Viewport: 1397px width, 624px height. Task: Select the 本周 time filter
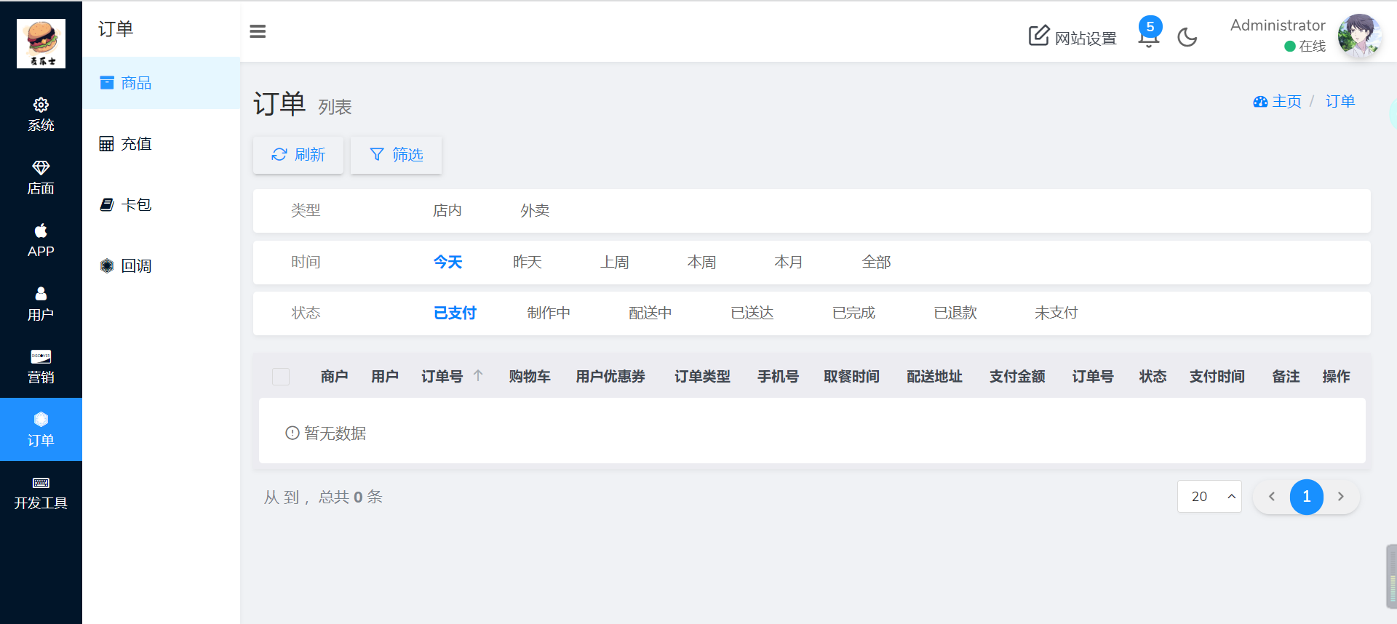(x=702, y=262)
